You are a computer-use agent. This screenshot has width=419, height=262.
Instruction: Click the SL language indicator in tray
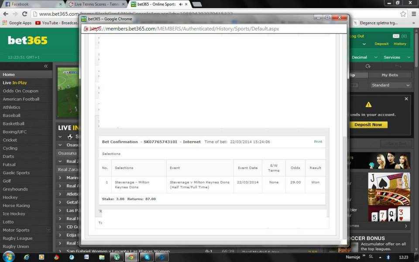[x=371, y=256]
